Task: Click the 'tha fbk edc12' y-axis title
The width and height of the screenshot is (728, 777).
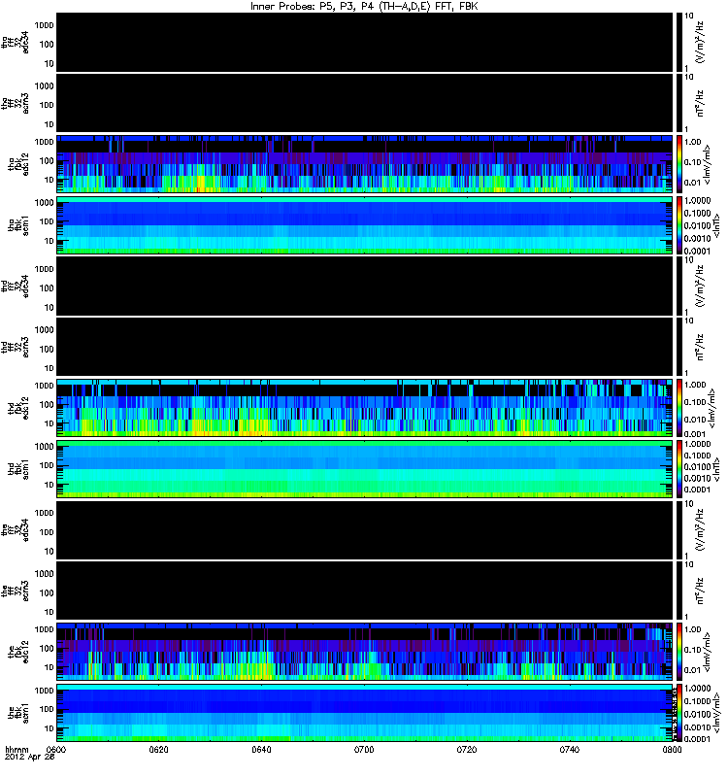Action: click(x=18, y=164)
